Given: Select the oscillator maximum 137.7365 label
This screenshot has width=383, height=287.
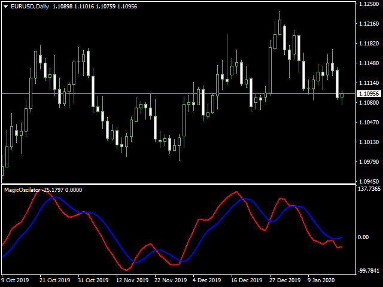Looking at the screenshot, I should tap(369, 189).
